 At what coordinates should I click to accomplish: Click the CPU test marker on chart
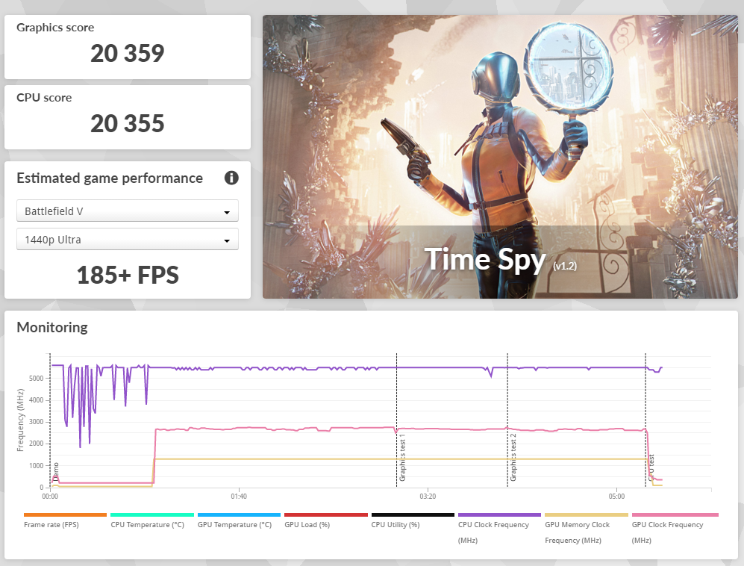[x=651, y=467]
